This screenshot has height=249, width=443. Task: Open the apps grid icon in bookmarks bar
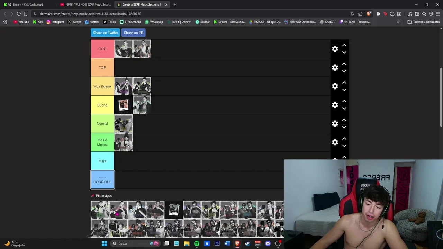[x=4, y=22]
